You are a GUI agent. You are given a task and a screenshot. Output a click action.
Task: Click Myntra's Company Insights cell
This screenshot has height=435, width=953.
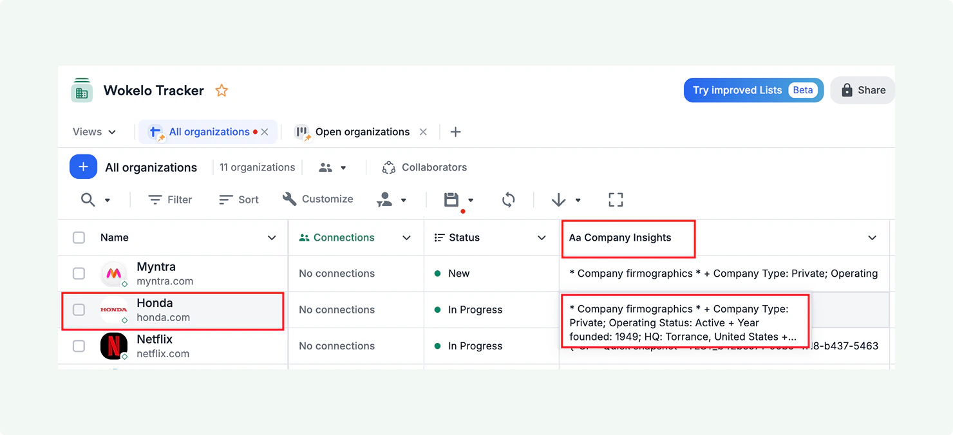pyautogui.click(x=724, y=273)
